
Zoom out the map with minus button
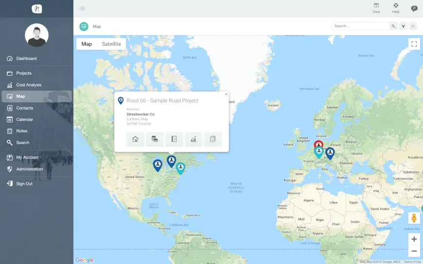coord(414,251)
